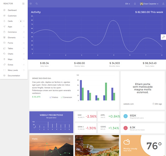The height and width of the screenshot is (156, 166).
Task: Click the grid icon beside REACTOR logo
Action: [x=23, y=4]
